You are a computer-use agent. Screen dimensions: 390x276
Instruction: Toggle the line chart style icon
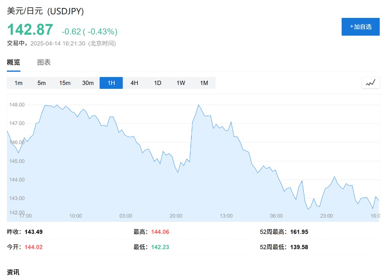pos(371,83)
